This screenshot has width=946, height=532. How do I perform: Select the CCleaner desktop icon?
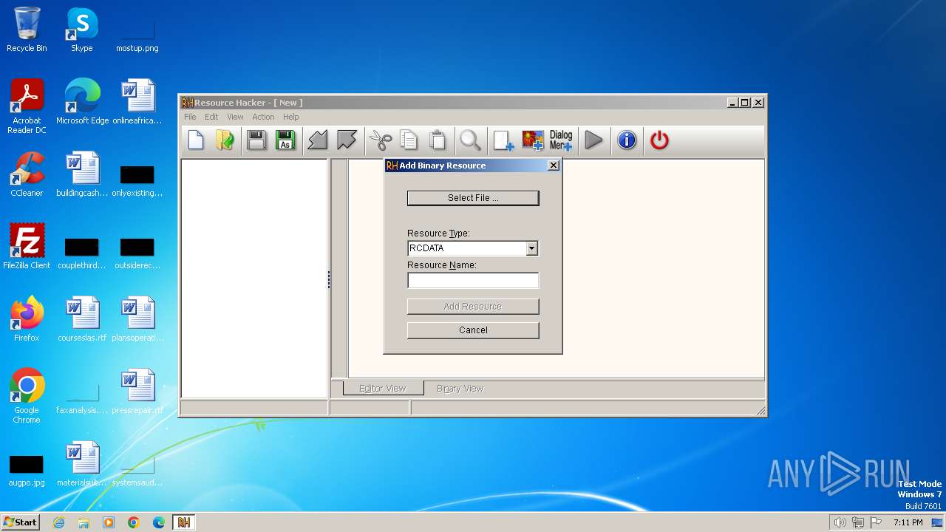pos(27,174)
